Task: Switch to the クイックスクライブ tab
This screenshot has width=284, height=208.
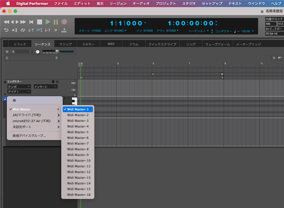Action: pyautogui.click(x=162, y=44)
